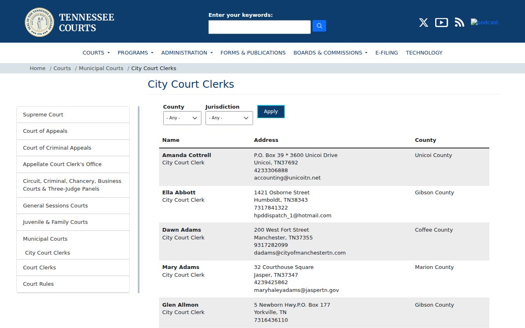Expand the Programs nav menu
The height and width of the screenshot is (328, 525).
pyautogui.click(x=135, y=52)
